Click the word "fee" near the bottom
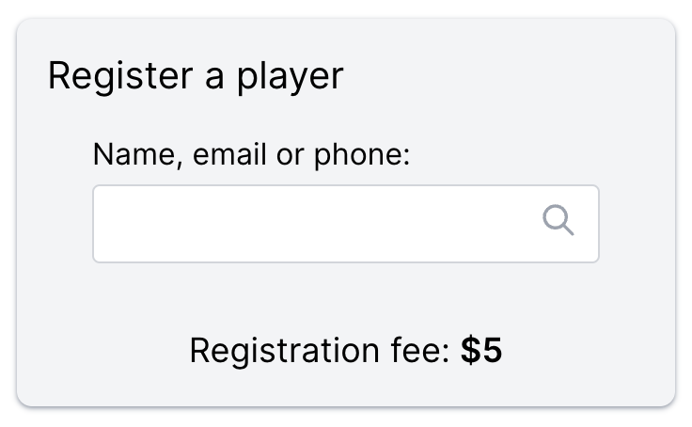 click(418, 350)
